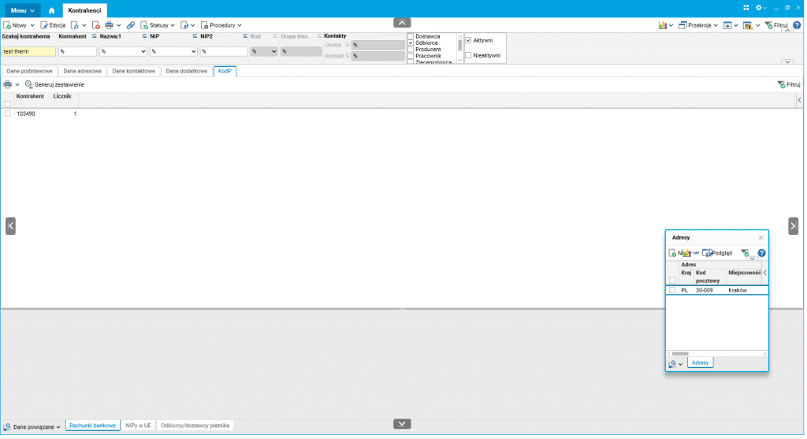
Task: Switch to the Dane dodatkowe tab
Action: click(186, 71)
